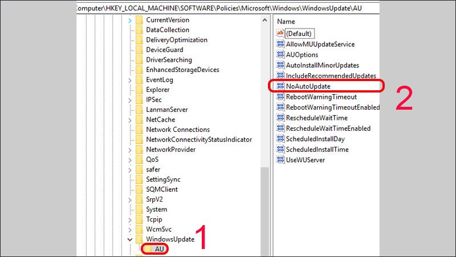The image size is (456, 257).
Task: Collapse the WindowsUpdate key
Action: (x=129, y=239)
